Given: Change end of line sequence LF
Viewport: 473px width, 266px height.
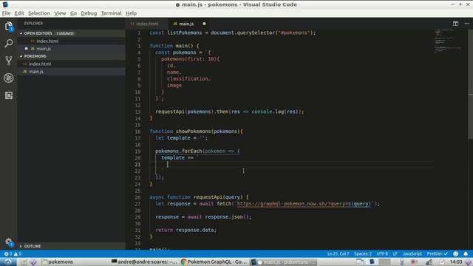Looking at the screenshot, I should click(x=395, y=253).
